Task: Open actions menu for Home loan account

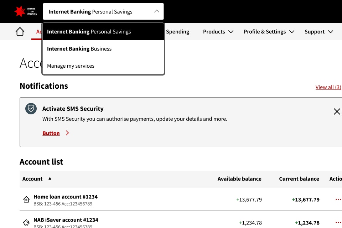Action: point(338,199)
